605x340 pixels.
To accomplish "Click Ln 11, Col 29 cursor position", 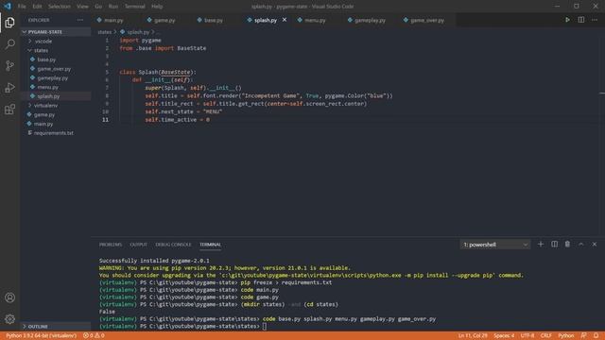I will (x=473, y=336).
